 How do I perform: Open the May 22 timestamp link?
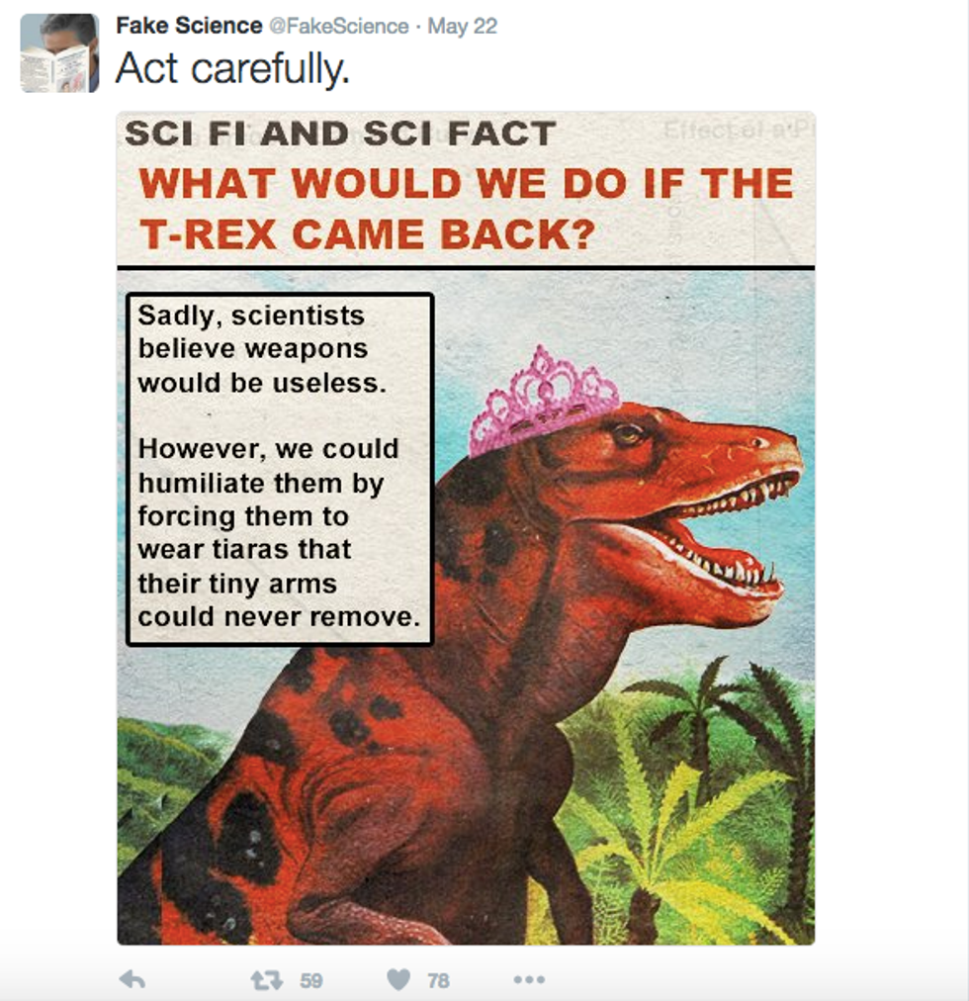point(462,26)
